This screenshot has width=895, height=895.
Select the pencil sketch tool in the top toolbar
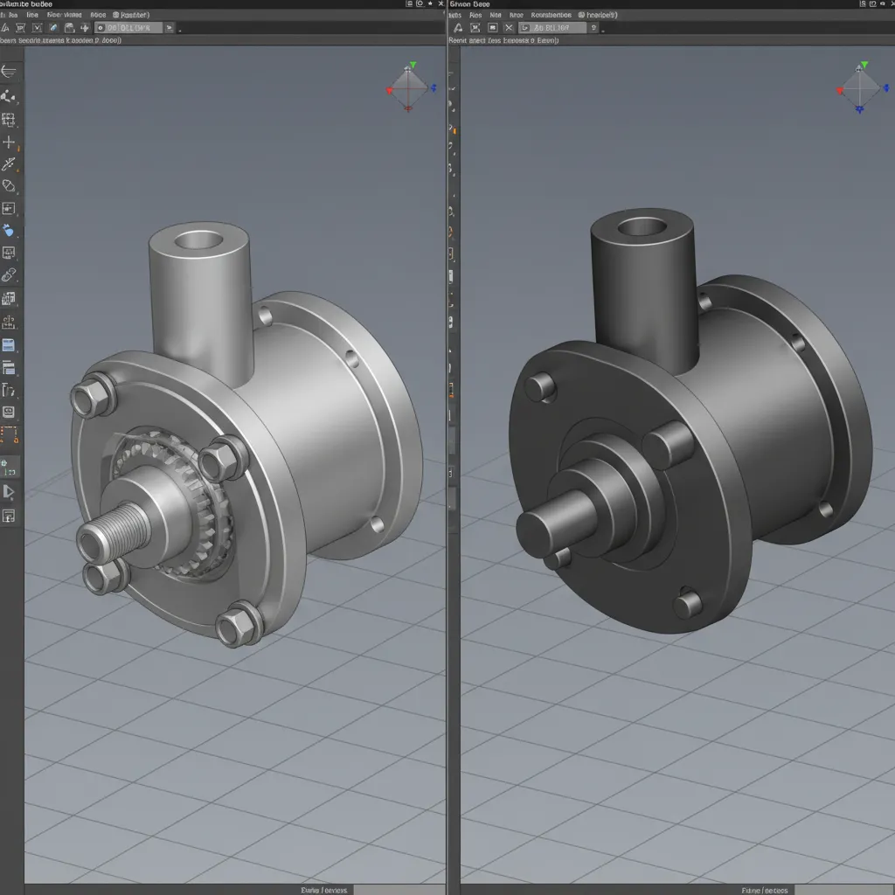(x=54, y=27)
